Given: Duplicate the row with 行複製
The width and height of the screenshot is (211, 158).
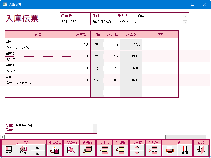Looking at the screenshot, I should [120, 150].
